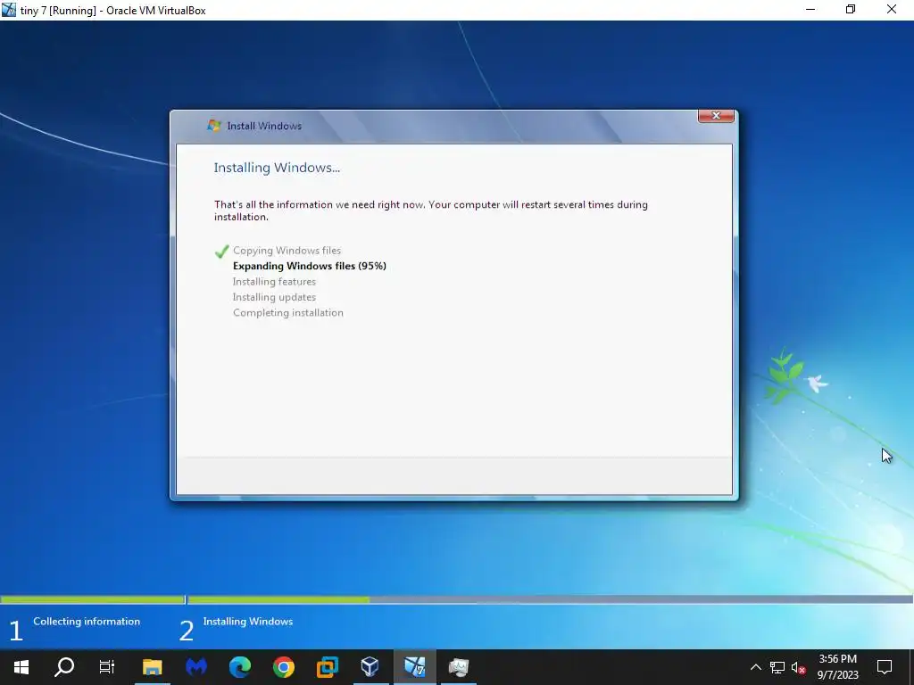914x685 pixels.
Task: Select the 'Installing updates' step text
Action: (274, 297)
